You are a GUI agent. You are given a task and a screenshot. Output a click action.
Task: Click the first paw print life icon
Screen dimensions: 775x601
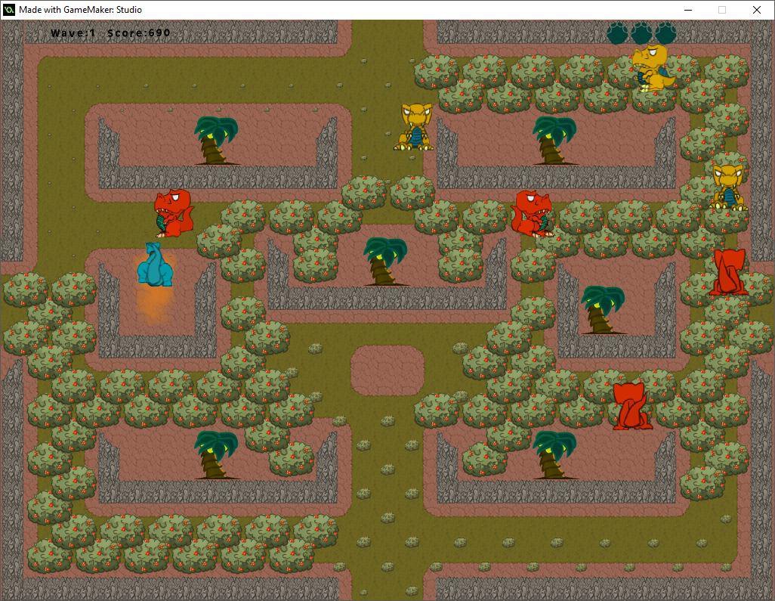[618, 33]
